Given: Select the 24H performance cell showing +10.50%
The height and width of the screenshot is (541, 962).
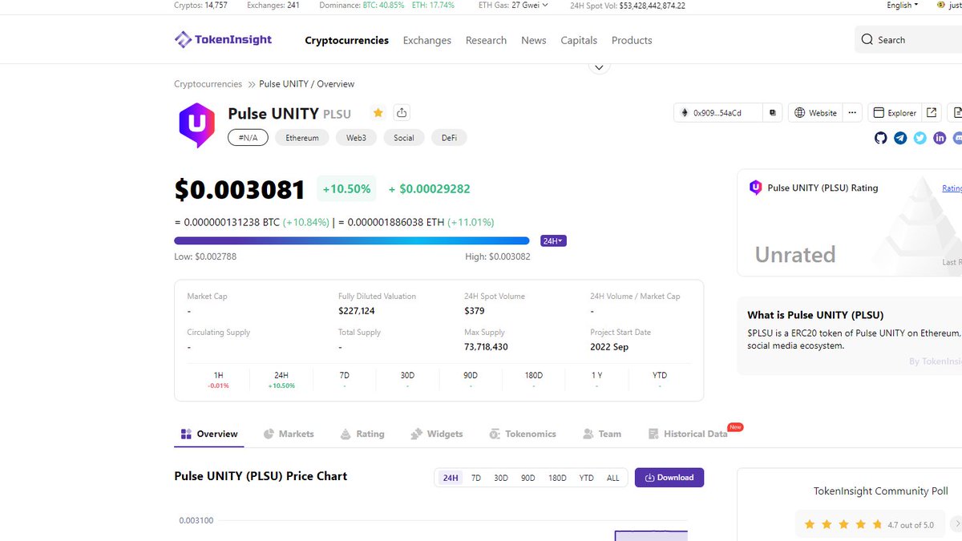Looking at the screenshot, I should (x=281, y=380).
